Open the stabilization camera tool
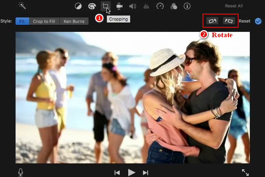 point(119,6)
